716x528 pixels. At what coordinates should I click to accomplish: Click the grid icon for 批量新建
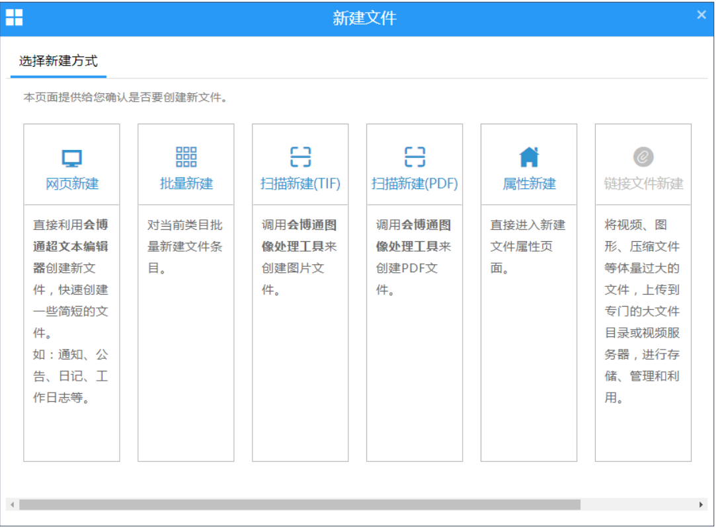[x=186, y=157]
